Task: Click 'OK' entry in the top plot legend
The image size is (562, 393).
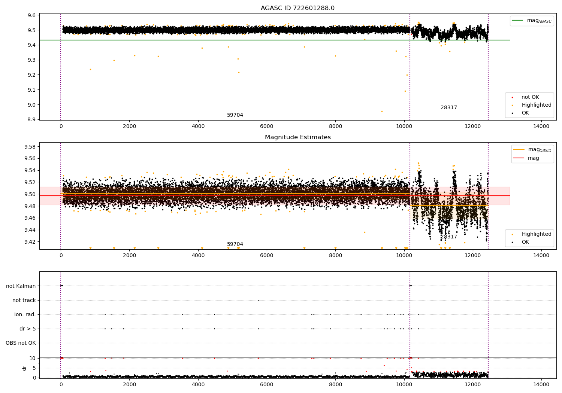Action: click(x=525, y=113)
